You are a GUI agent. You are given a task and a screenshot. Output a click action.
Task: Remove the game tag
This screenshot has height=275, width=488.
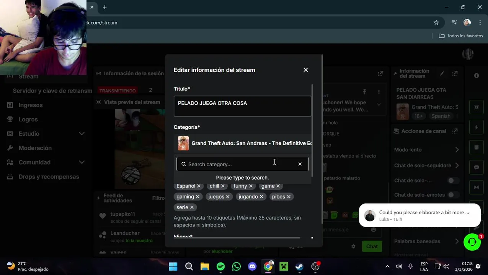coord(278,186)
